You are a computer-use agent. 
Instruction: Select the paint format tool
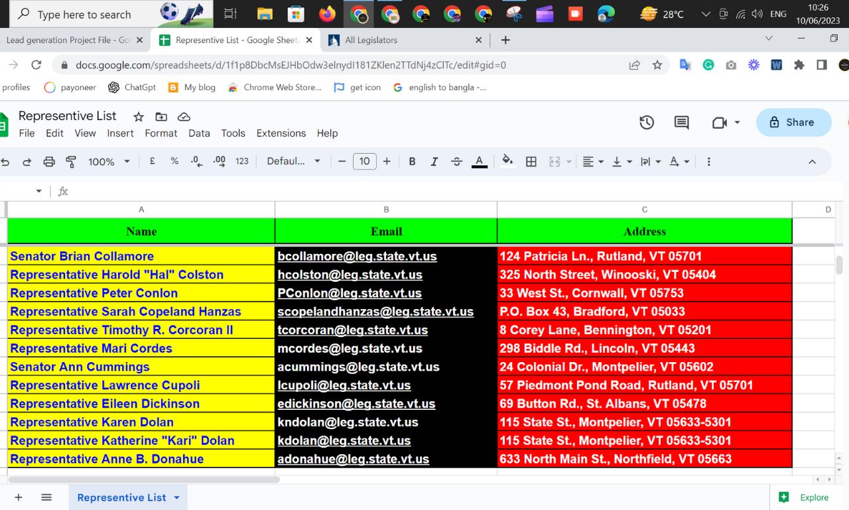[x=70, y=161]
